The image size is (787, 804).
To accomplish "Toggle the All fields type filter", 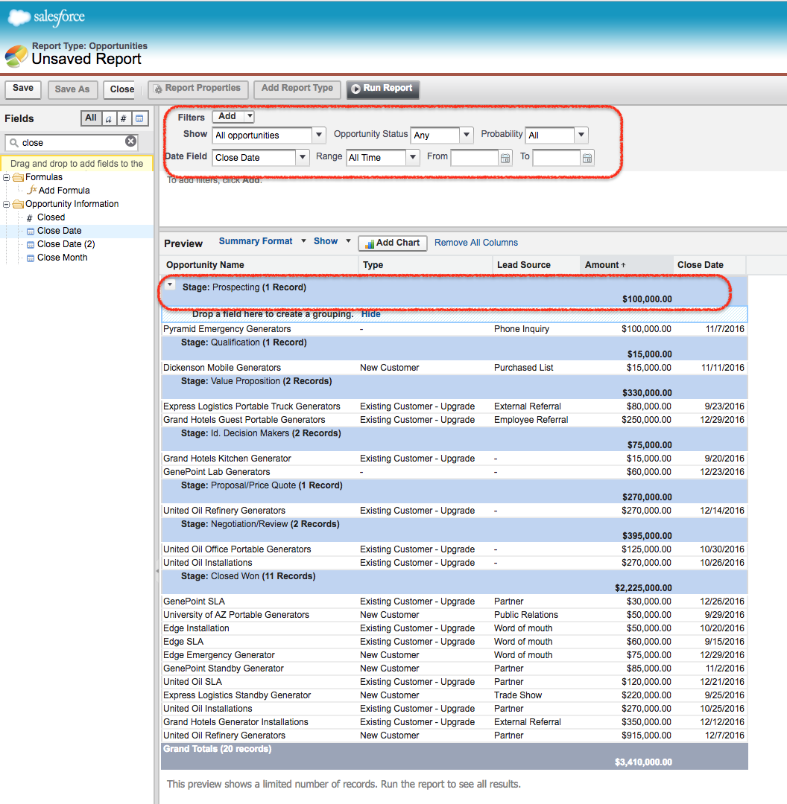I will (x=90, y=118).
